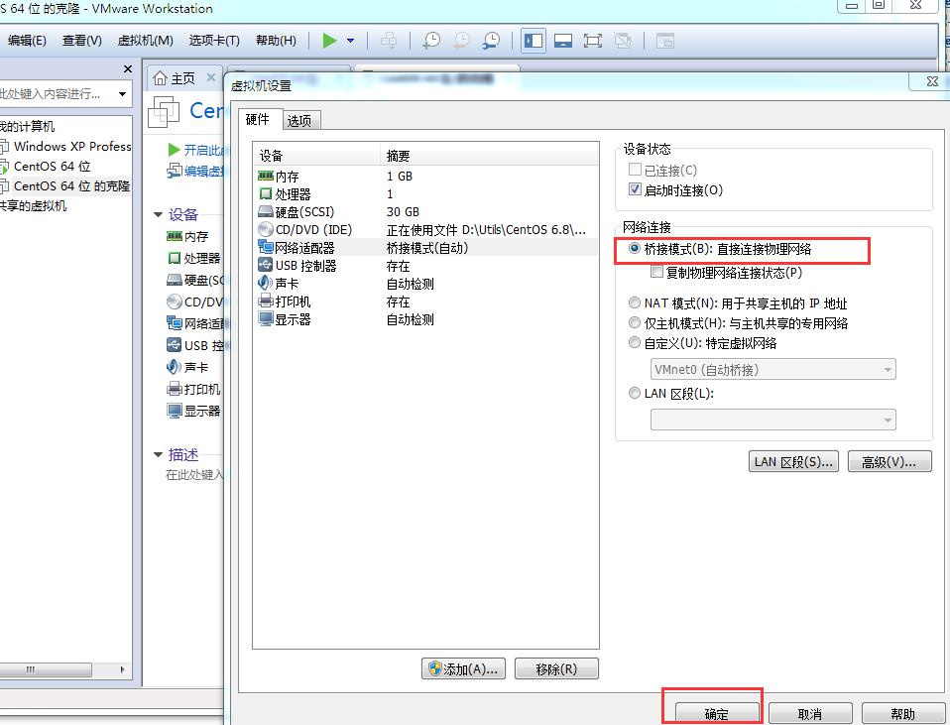Click the Unity mode toolbar icon
This screenshot has width=950, height=725.
click(622, 41)
